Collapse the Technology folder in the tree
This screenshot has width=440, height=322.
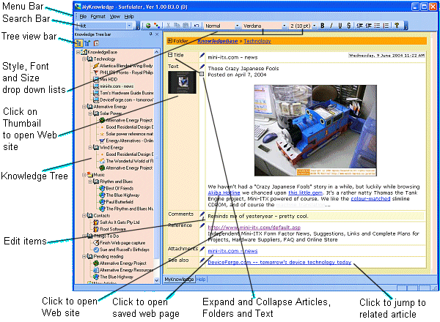click(x=84, y=59)
